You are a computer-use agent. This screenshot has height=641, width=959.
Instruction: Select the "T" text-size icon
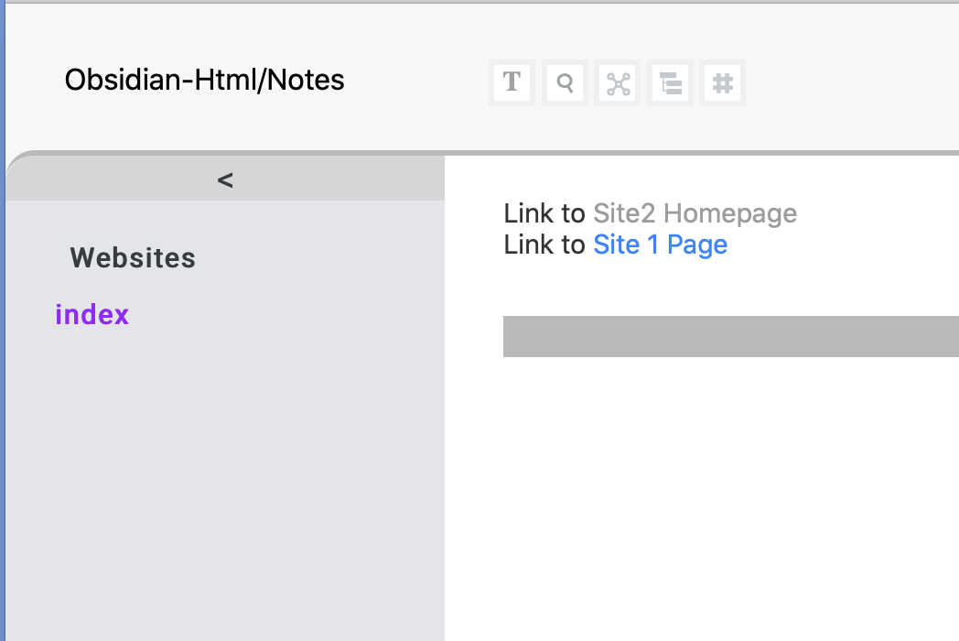coord(512,82)
